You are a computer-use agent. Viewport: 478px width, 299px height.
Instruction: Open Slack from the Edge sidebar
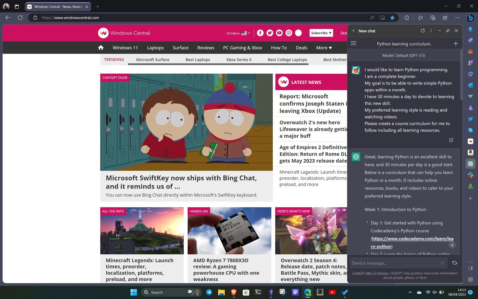coord(470,174)
